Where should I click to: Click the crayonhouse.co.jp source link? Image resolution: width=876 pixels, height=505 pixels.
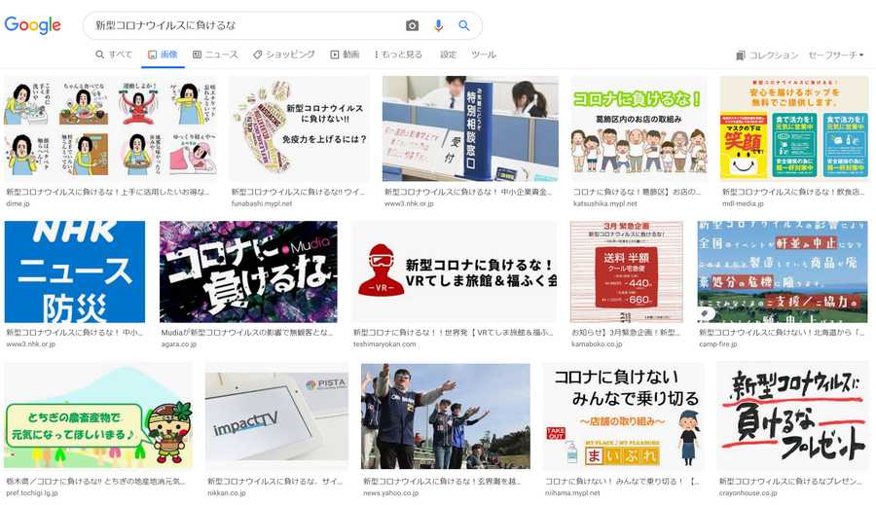(x=748, y=493)
